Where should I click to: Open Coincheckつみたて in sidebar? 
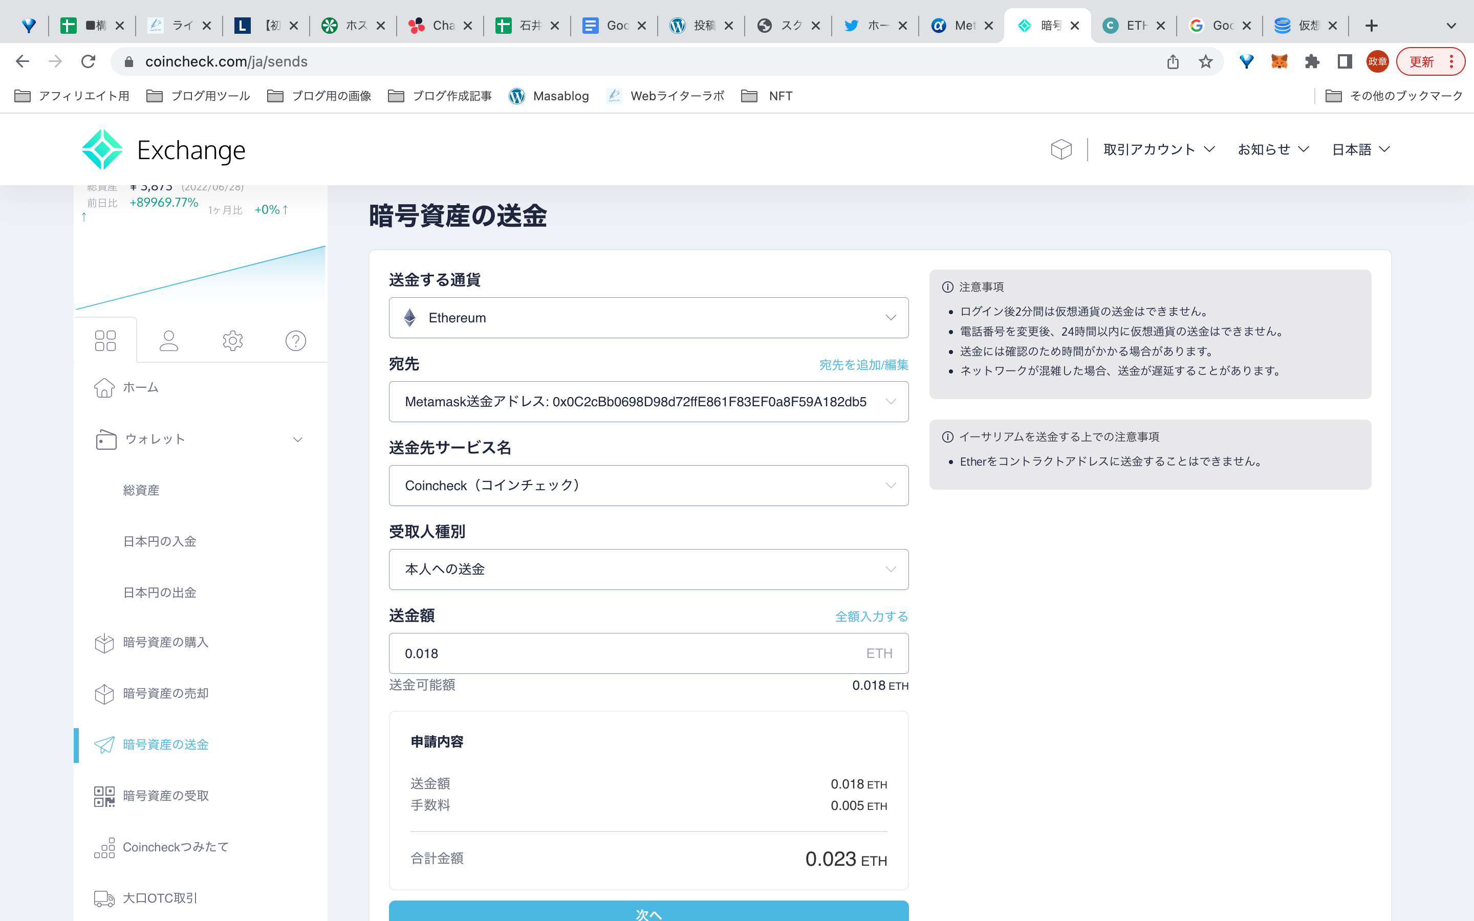(x=161, y=847)
